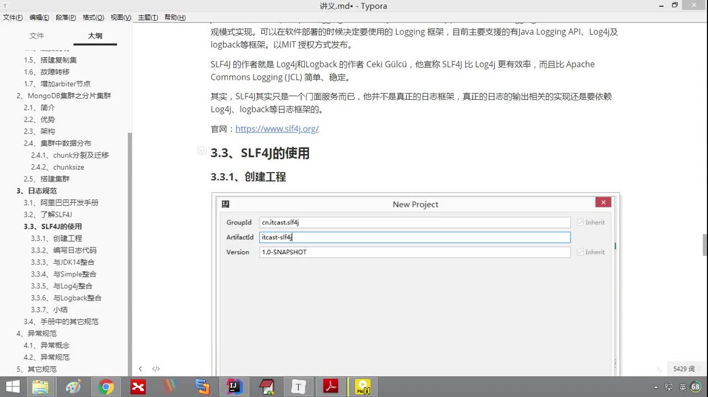Viewport: 708px width, 397px height.
Task: Open Windows Start menu
Action: pyautogui.click(x=12, y=387)
